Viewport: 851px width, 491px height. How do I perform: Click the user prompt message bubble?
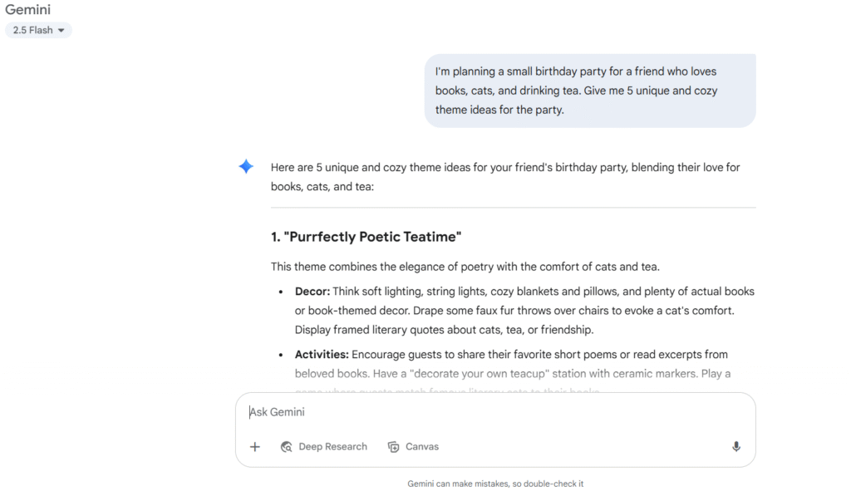[590, 91]
